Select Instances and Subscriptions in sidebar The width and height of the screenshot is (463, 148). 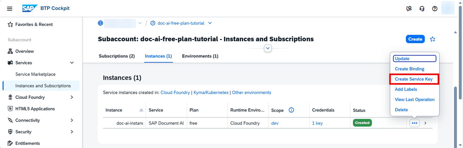click(x=41, y=86)
